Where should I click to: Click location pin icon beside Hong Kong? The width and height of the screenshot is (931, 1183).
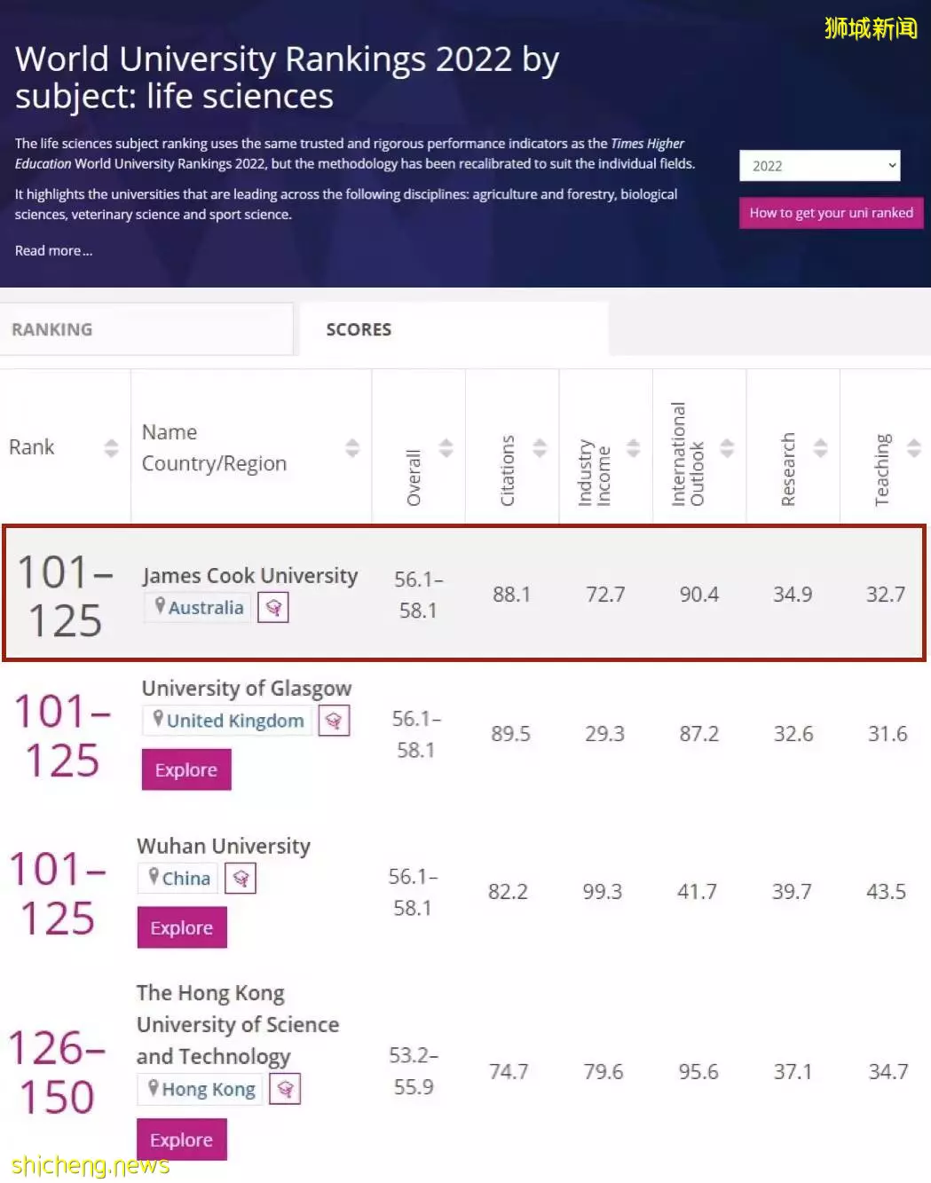coord(154,1087)
